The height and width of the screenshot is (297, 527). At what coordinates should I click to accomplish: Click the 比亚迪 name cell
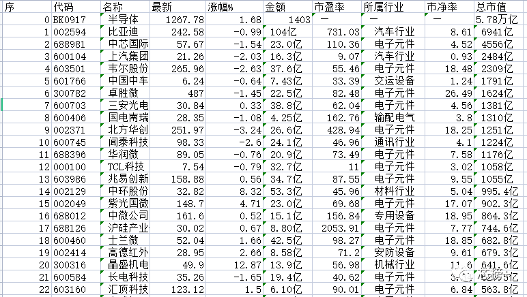point(125,32)
